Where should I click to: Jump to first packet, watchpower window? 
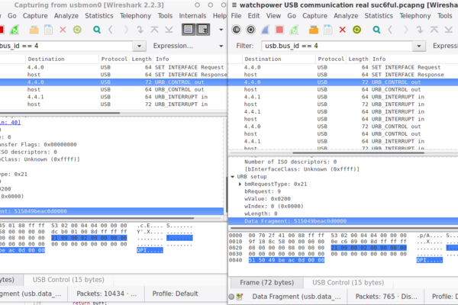(x=434, y=30)
